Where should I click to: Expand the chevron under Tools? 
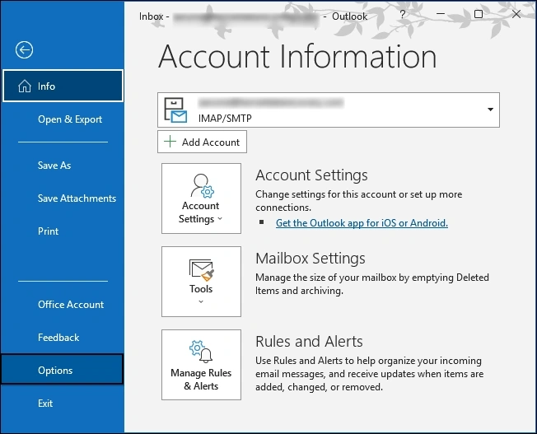click(x=201, y=301)
